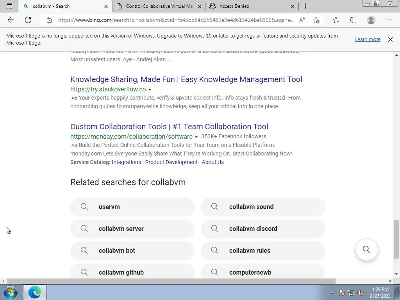Select related search collabvm discord
Screen dimensions: 400x300
[263, 229]
